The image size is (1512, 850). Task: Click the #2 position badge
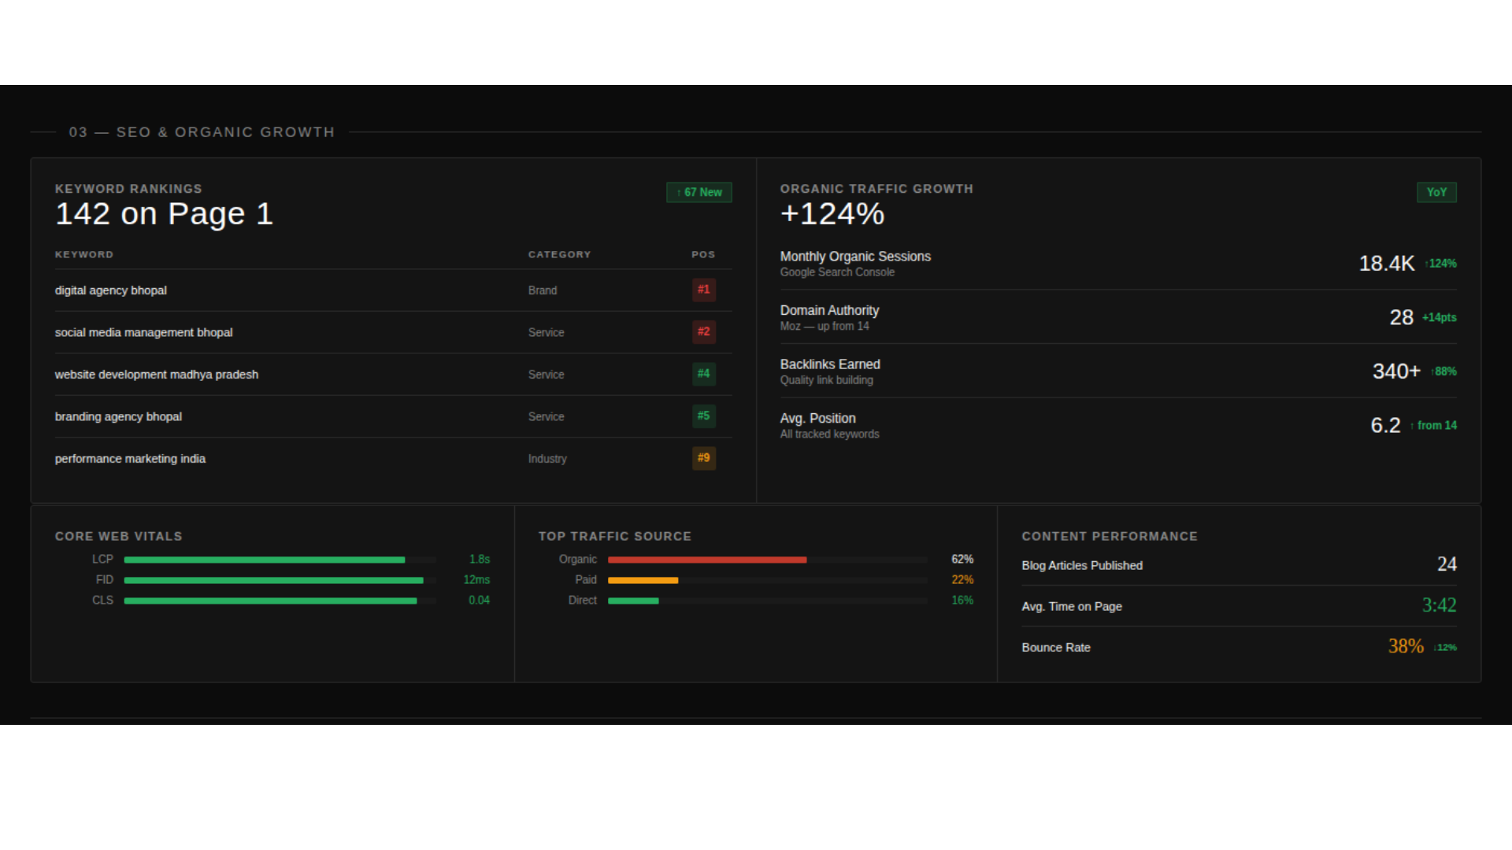[704, 332]
